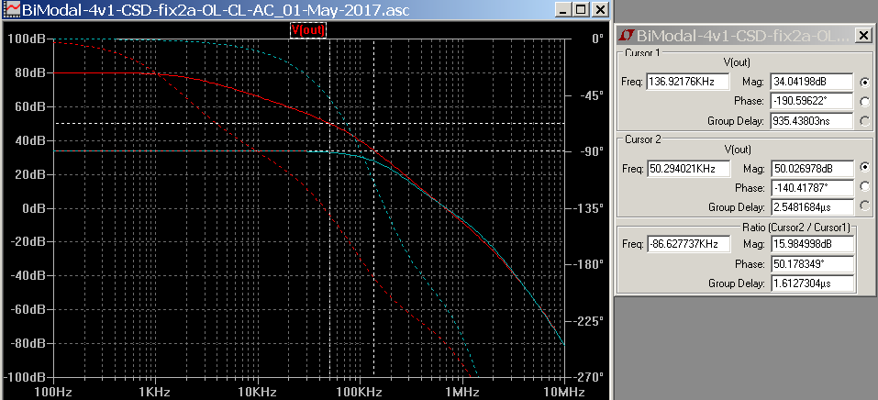
Task: Minimize the BiModal plot window
Action: click(x=563, y=9)
